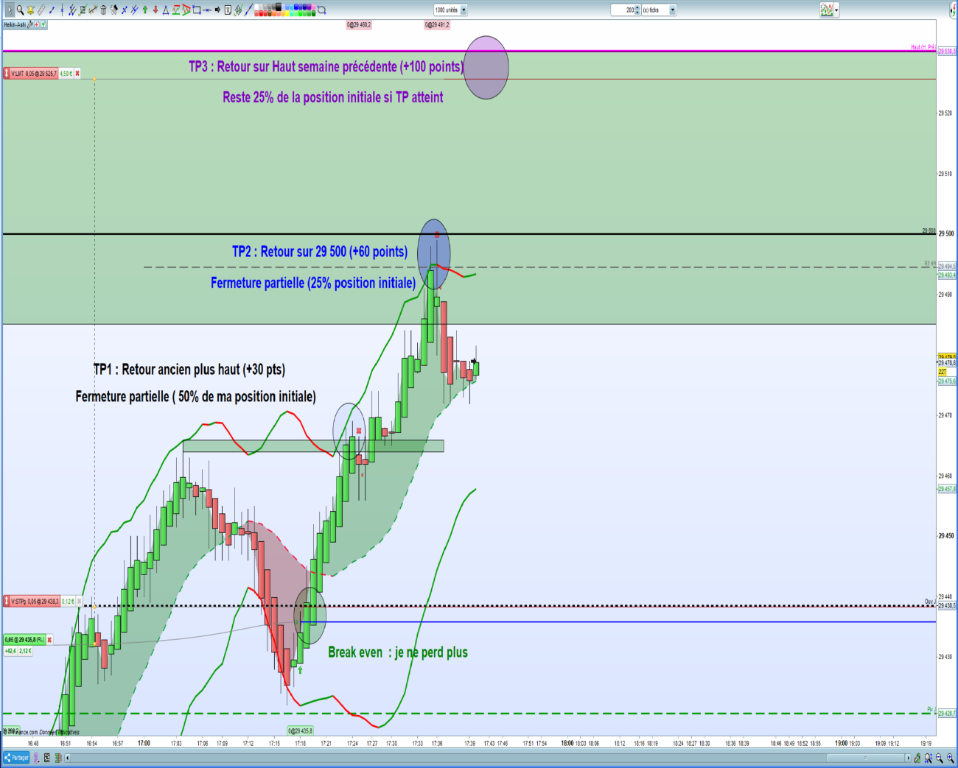This screenshot has height=768, width=958.
Task: Activate the magnifier zoom tool
Action: (x=20, y=10)
